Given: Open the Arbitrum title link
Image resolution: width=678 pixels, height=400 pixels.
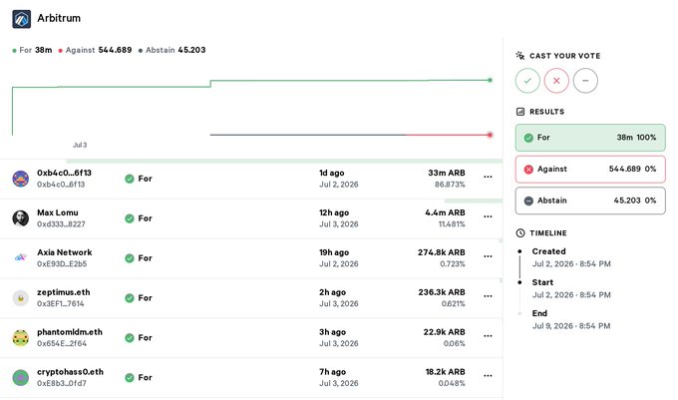Looking at the screenshot, I should pyautogui.click(x=59, y=18).
